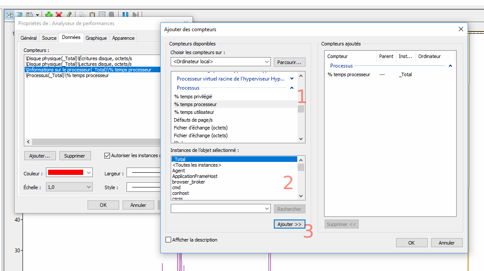The width and height of the screenshot is (484, 271).
Task: Collapse the Processus counter group
Action: click(x=292, y=88)
